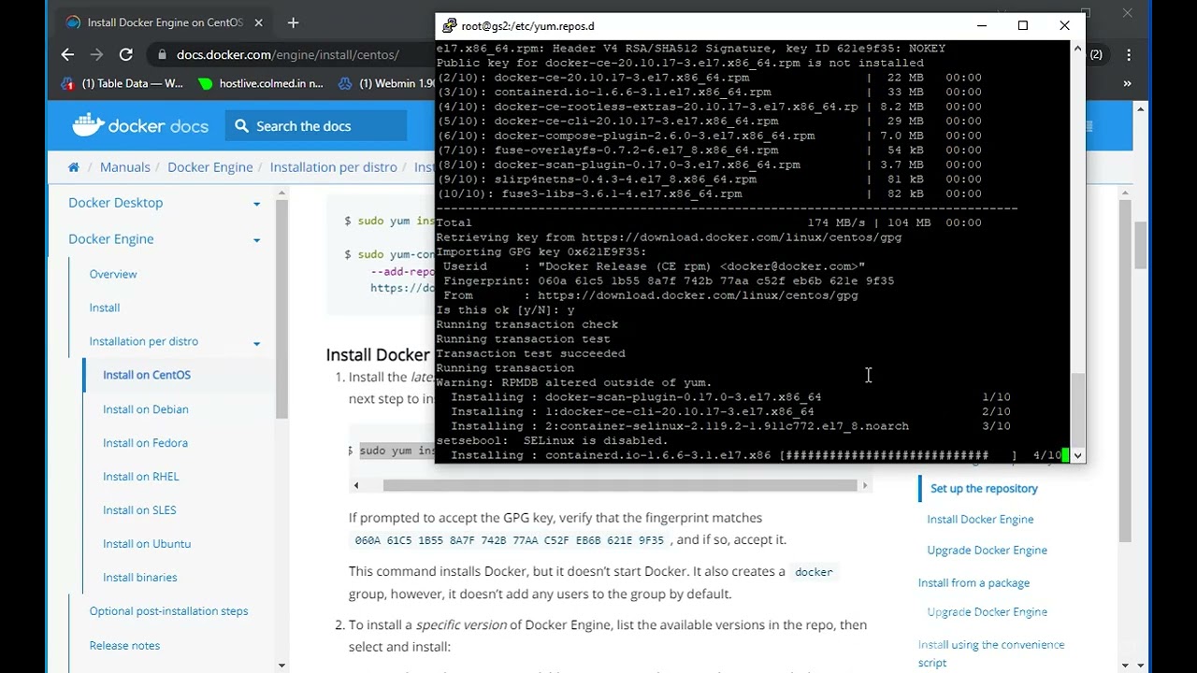Click the code block horizontal scrollbar
This screenshot has height=673, width=1197.
[x=620, y=485]
